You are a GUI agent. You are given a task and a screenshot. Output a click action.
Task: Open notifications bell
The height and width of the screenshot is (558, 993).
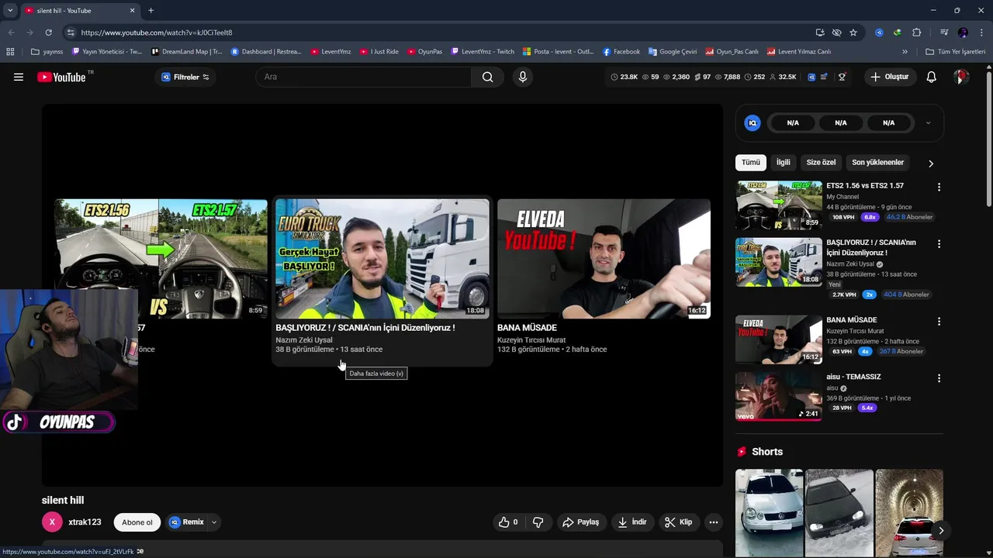(x=931, y=77)
